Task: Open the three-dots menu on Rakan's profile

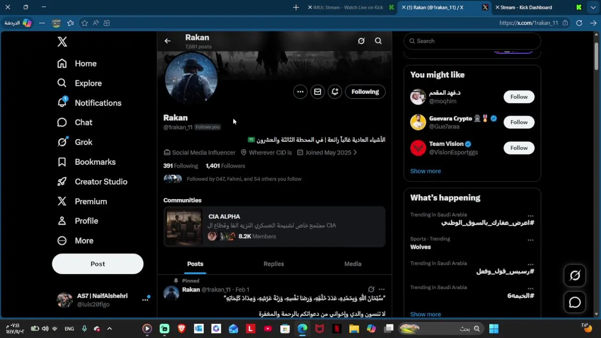Action: 300,92
